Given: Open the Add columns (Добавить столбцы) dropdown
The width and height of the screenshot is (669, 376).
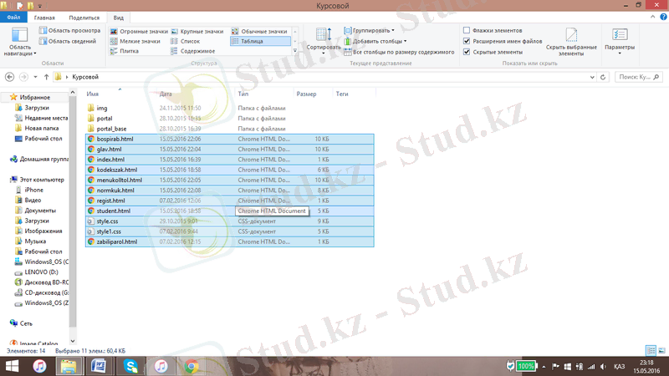Looking at the screenshot, I should [x=375, y=41].
